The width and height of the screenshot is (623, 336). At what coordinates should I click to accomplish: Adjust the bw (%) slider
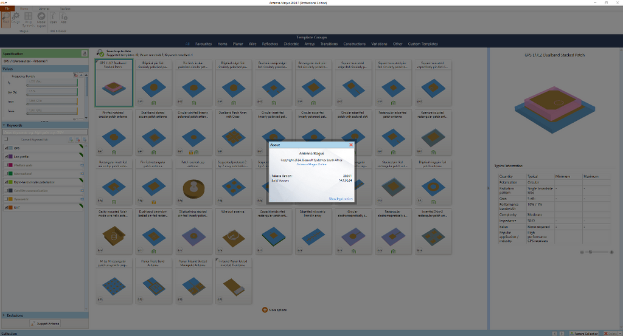click(52, 95)
